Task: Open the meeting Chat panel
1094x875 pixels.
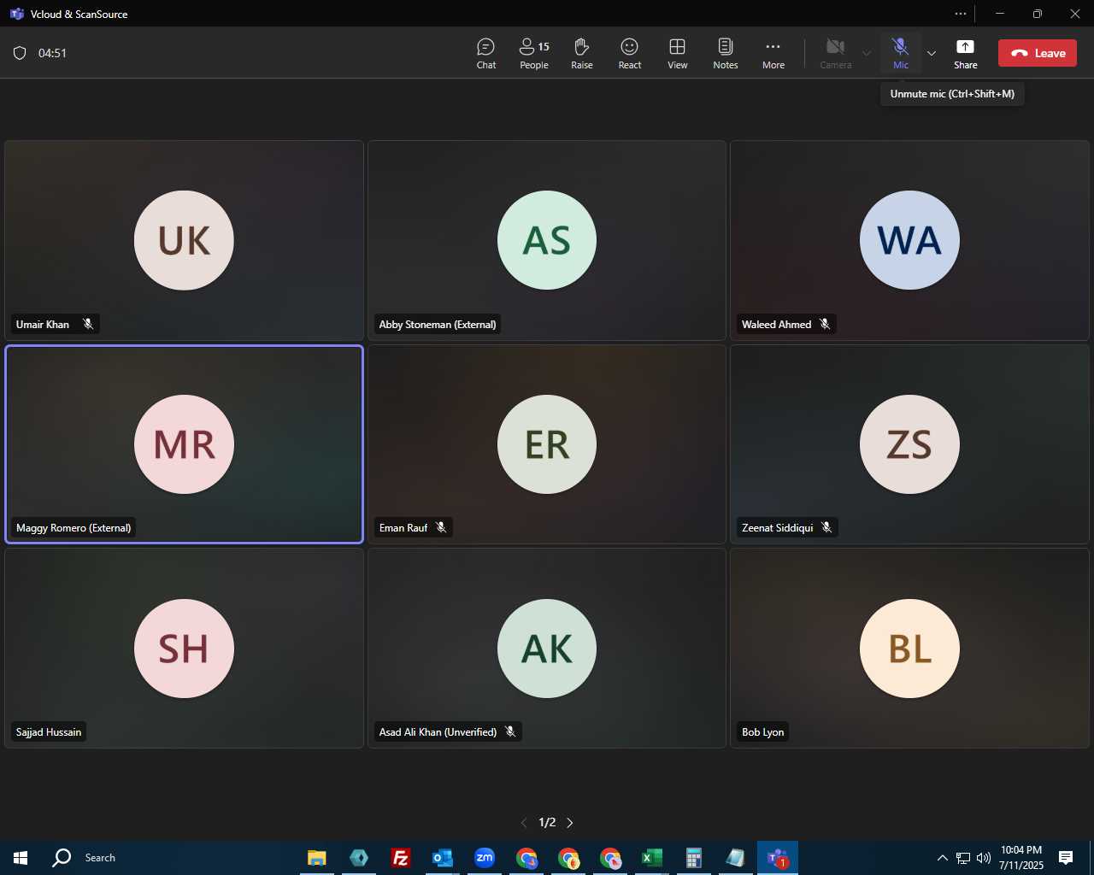Action: (x=486, y=53)
